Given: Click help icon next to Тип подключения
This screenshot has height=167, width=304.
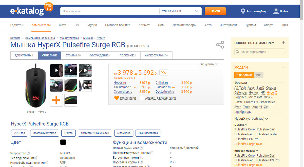Looking at the screenshot, I should tap(37, 158).
